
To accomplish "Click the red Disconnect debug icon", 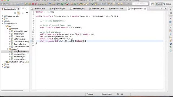I will pyautogui.click(x=36, y=4).
